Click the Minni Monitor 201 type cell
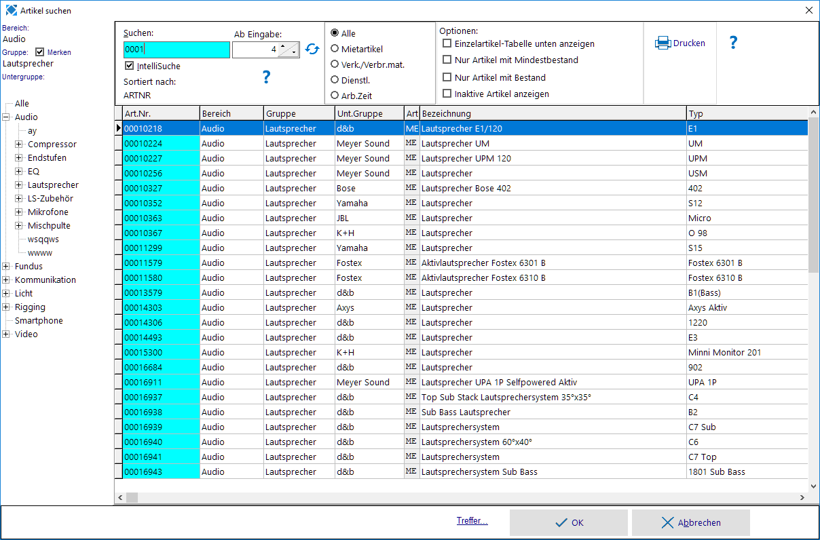820x540 pixels. coord(747,352)
